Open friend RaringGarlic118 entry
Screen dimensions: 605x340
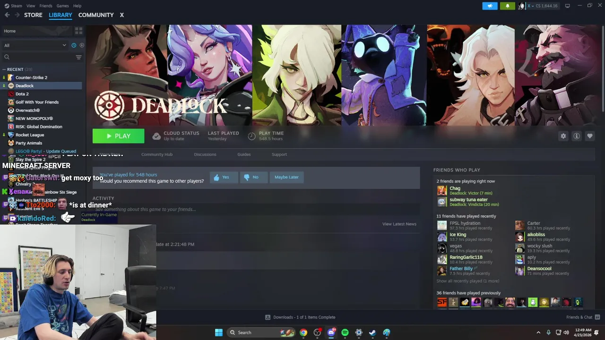coord(465,259)
